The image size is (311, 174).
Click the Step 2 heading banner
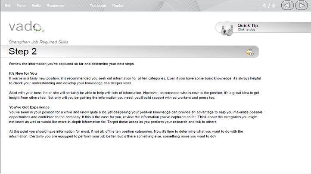(x=130, y=52)
